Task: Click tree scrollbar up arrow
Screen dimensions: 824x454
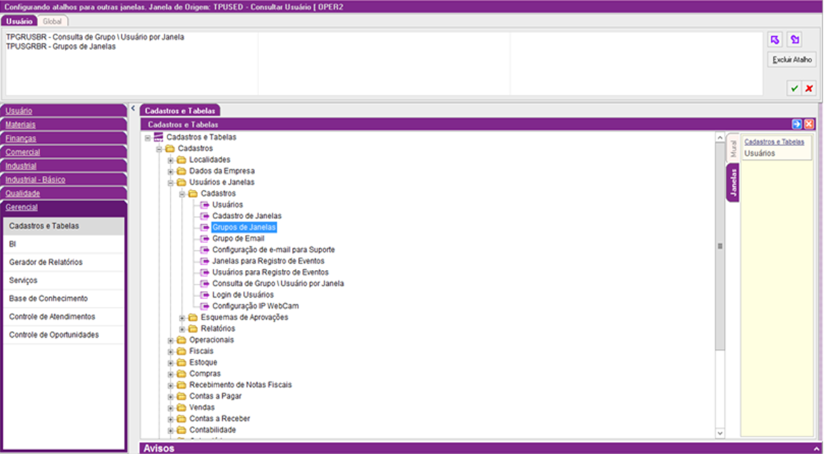Action: click(x=720, y=137)
